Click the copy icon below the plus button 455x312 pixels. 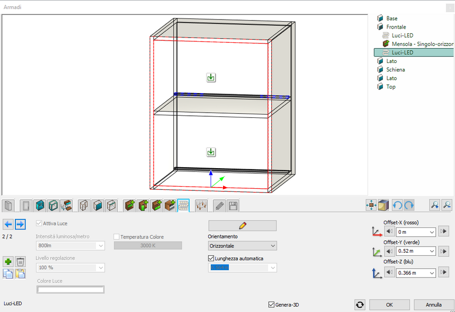8,273
